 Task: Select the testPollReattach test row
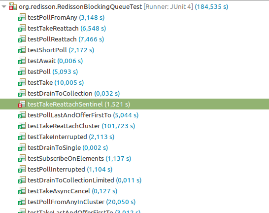coord(66,39)
